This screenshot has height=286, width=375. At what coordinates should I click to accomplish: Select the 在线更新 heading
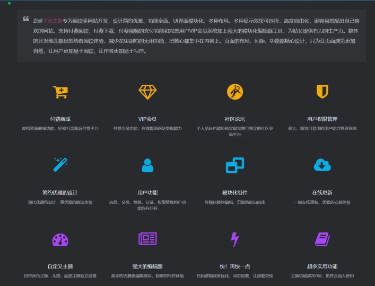(x=322, y=193)
